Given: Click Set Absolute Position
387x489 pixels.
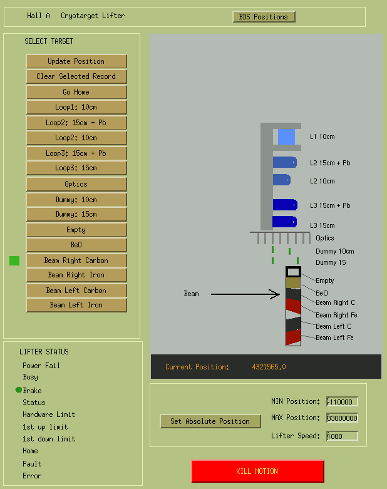Looking at the screenshot, I should [x=210, y=421].
